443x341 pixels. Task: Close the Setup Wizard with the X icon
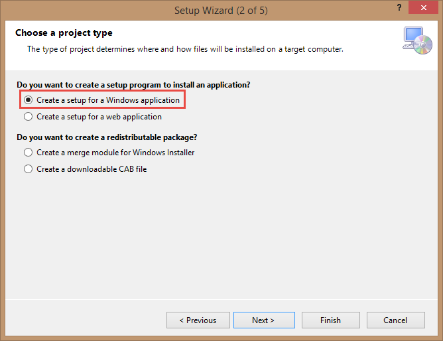(423, 7)
